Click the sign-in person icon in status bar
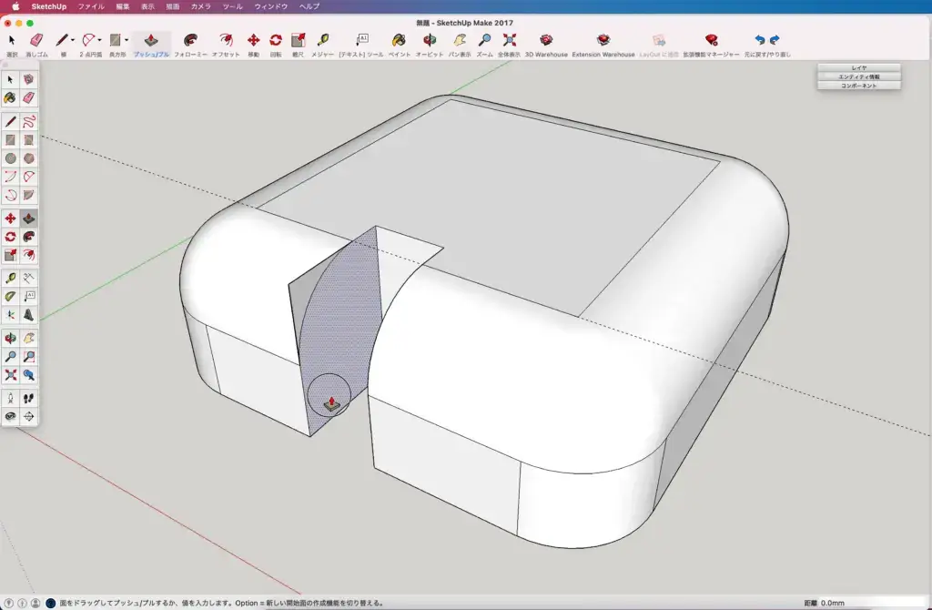 tap(35, 603)
